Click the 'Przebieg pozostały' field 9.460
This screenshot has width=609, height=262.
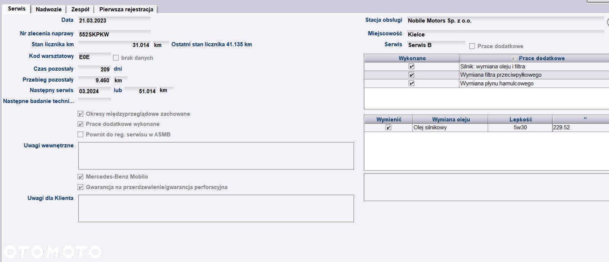(x=94, y=80)
